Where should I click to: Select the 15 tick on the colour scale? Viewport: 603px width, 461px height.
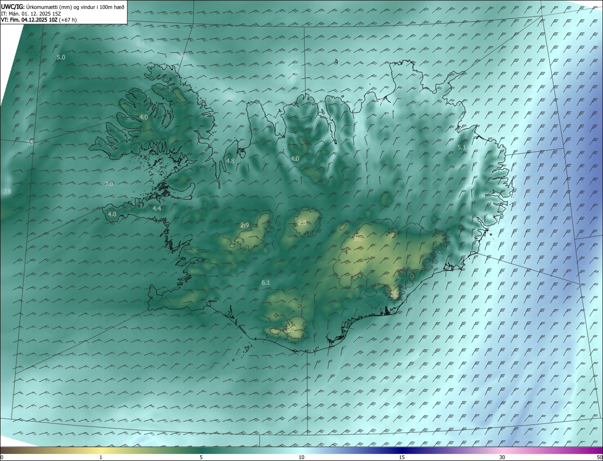coord(402,458)
